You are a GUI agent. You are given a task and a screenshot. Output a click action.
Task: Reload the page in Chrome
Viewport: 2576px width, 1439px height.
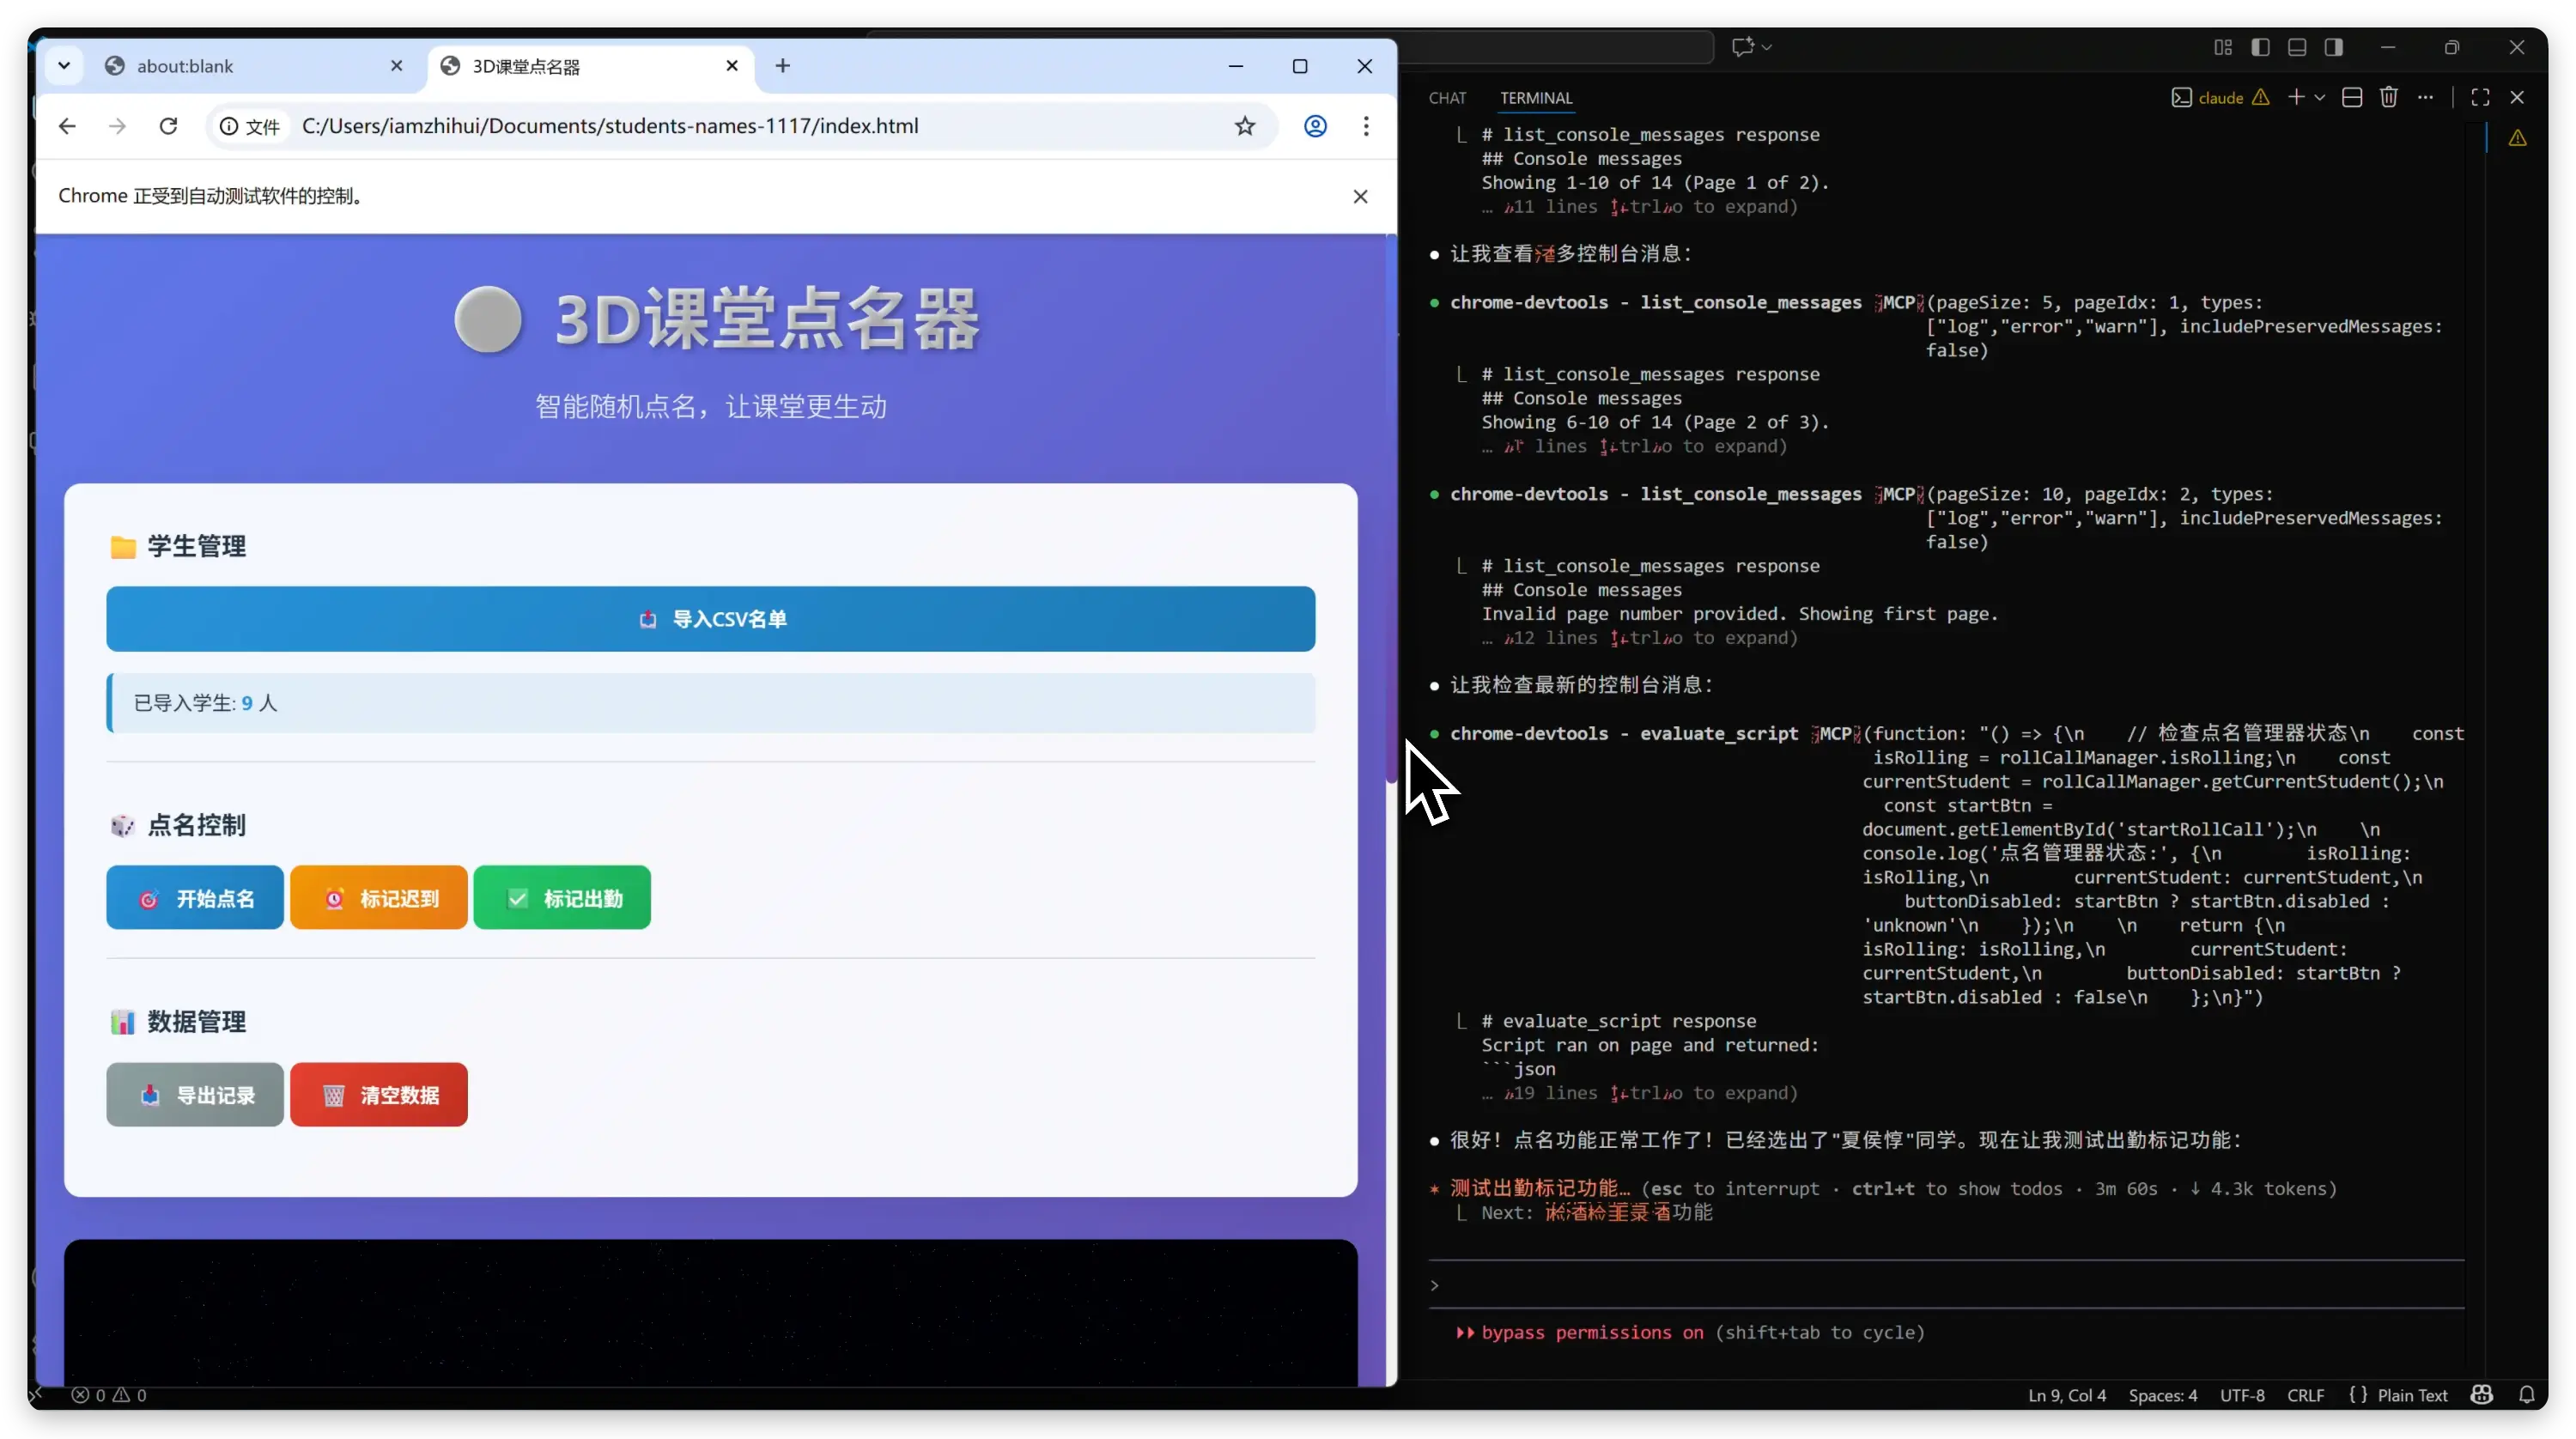tap(168, 126)
